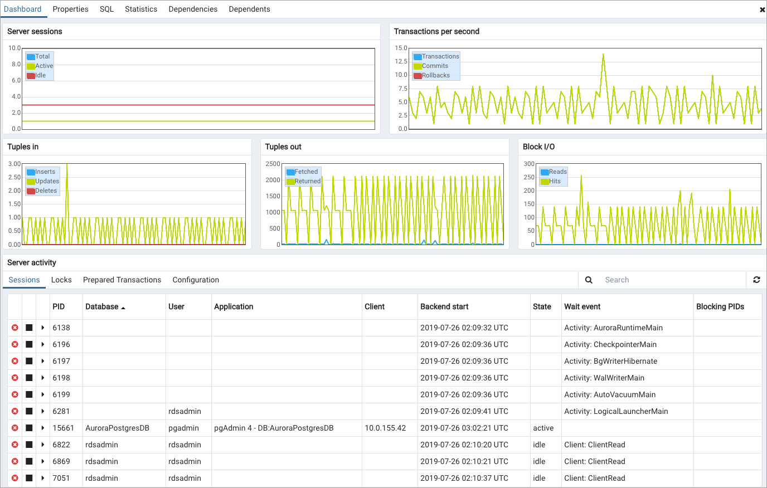Click the blue Total legend swatch
This screenshot has width=767, height=488.
click(31, 57)
